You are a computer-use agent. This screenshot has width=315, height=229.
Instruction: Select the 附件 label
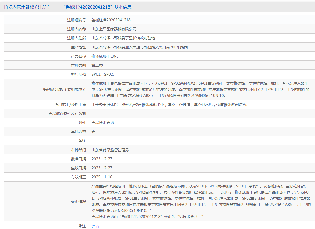(82, 123)
